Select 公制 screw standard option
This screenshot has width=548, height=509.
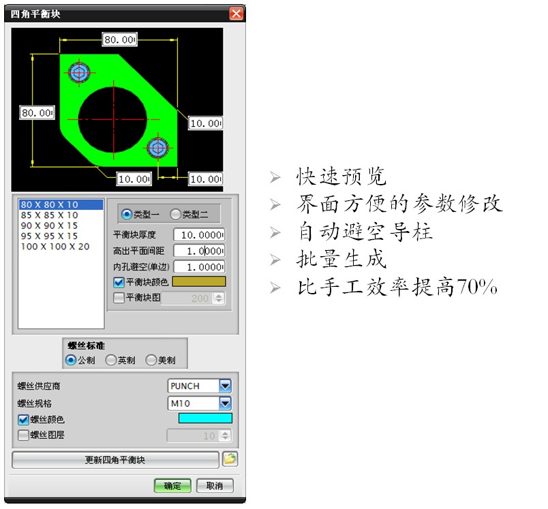[71, 360]
